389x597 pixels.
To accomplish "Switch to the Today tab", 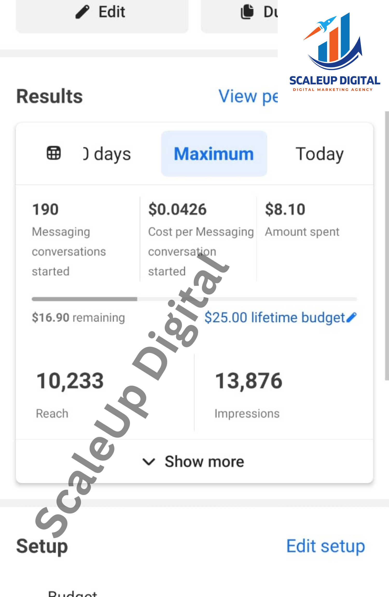I will point(319,154).
